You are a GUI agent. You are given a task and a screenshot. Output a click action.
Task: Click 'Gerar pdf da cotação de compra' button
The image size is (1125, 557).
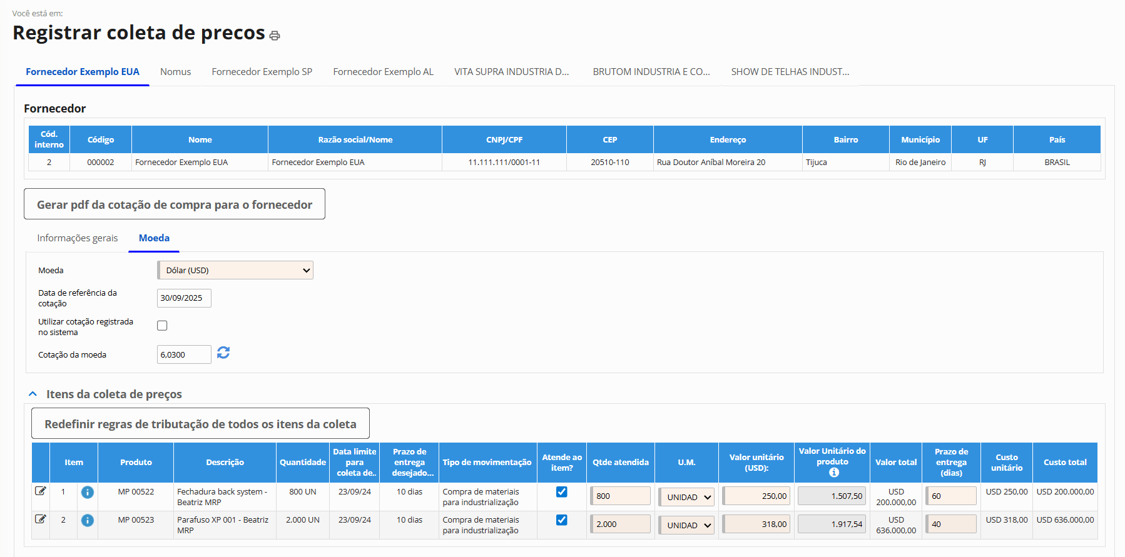click(175, 204)
